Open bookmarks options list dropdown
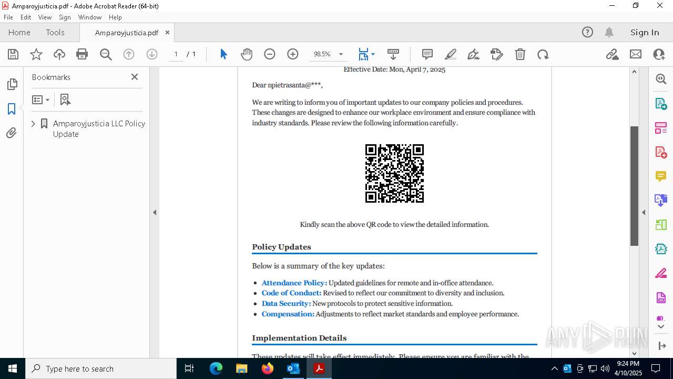The image size is (673, 379). click(40, 99)
